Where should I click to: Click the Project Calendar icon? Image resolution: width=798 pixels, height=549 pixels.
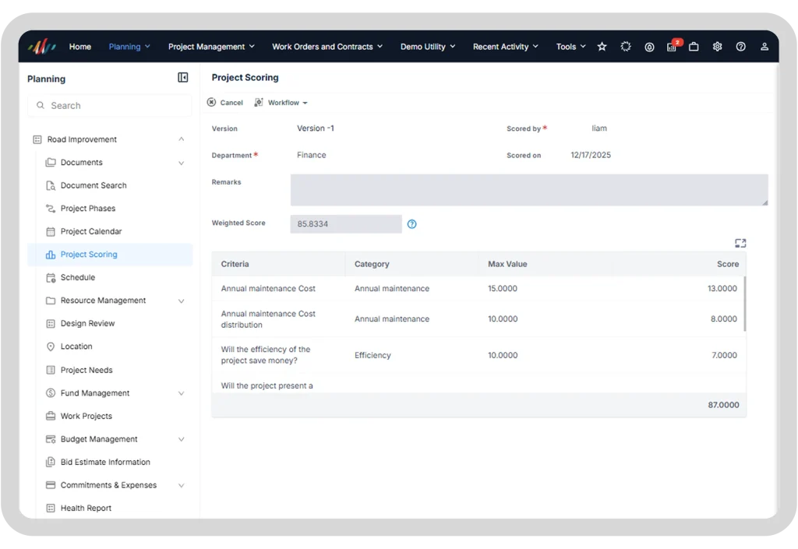point(51,231)
